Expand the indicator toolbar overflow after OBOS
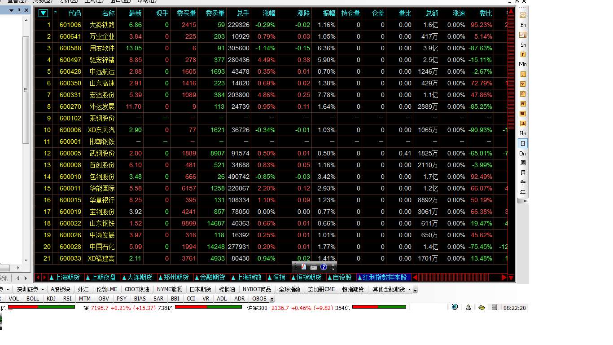The width and height of the screenshot is (613, 345). click(272, 299)
